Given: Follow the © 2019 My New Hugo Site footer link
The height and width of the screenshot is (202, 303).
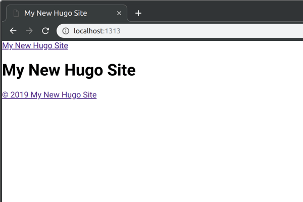Looking at the screenshot, I should click(x=49, y=94).
